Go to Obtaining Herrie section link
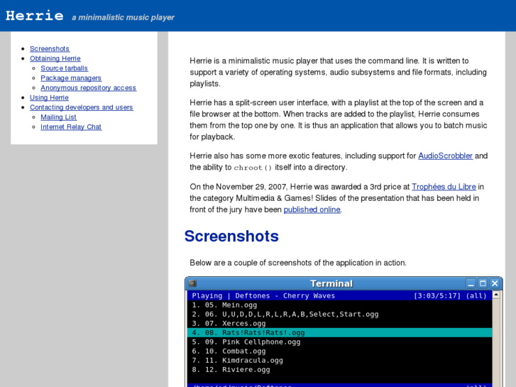The height and width of the screenshot is (387, 516). (55, 59)
